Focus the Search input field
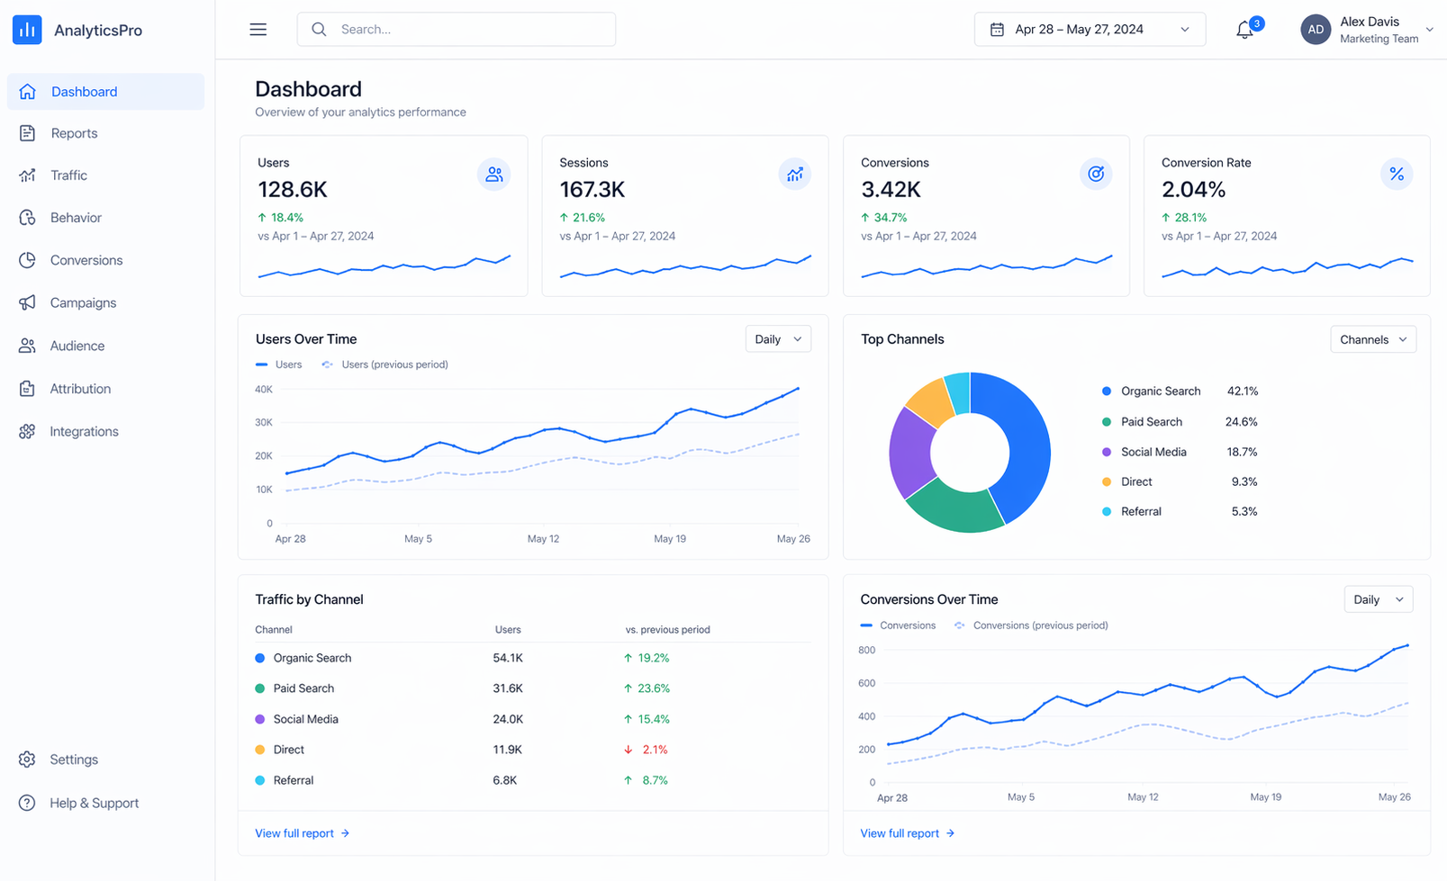Image resolution: width=1447 pixels, height=881 pixels. point(457,30)
